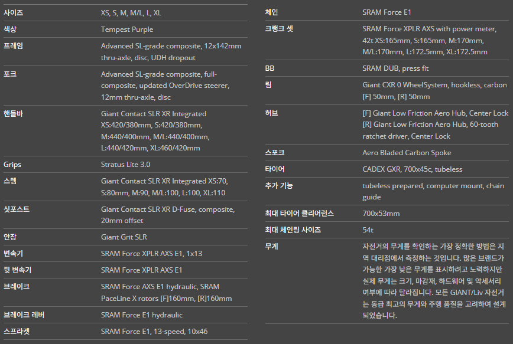
Task: Click the '타이어' spec label
Action: point(274,169)
